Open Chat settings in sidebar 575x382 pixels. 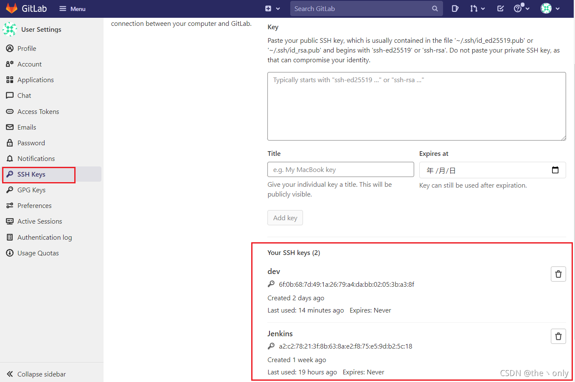[x=51, y=95]
